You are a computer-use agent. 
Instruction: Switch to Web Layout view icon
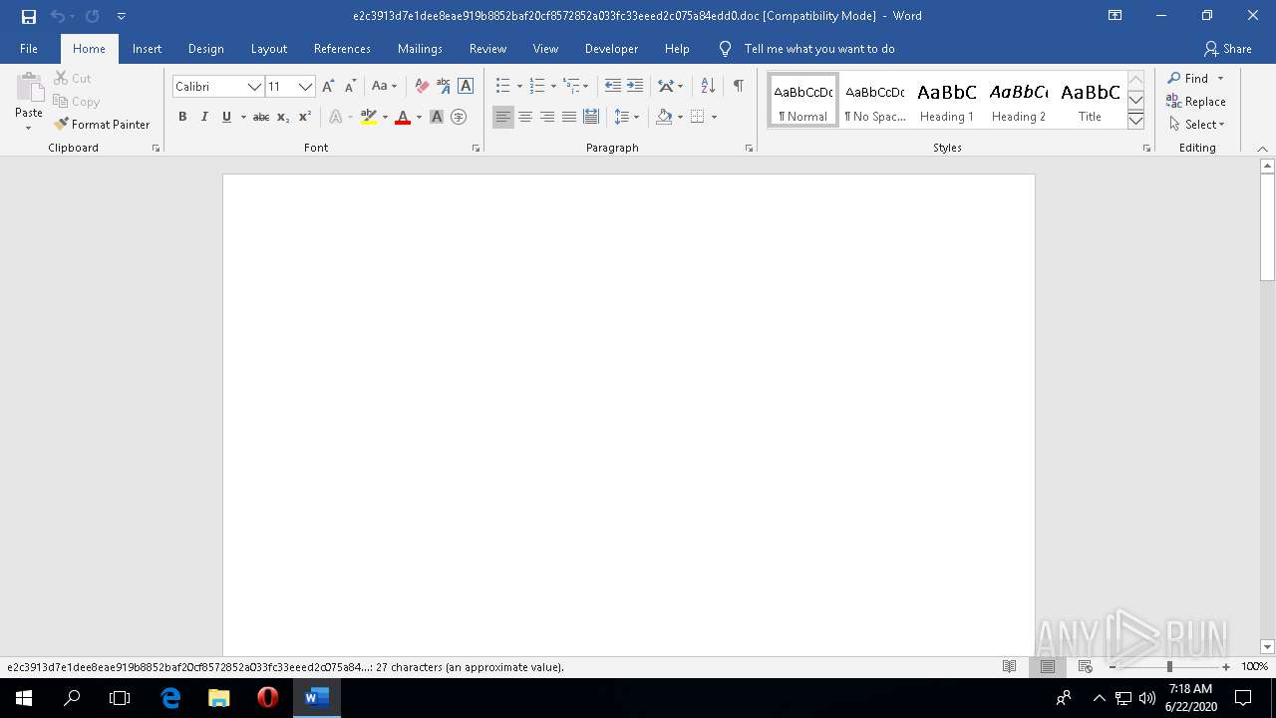(x=1085, y=666)
